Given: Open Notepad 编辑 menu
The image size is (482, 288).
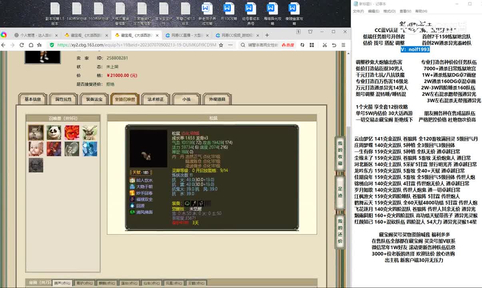Looking at the screenshot, I should point(374,11).
